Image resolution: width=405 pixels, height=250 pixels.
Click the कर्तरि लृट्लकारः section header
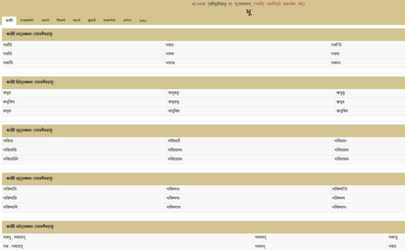[30, 179]
